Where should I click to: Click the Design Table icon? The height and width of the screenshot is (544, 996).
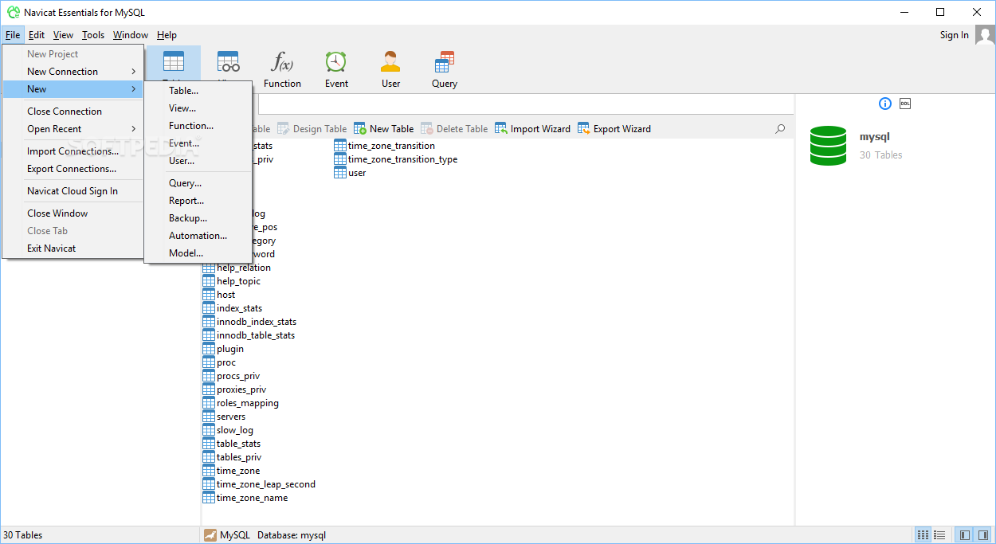tap(284, 128)
